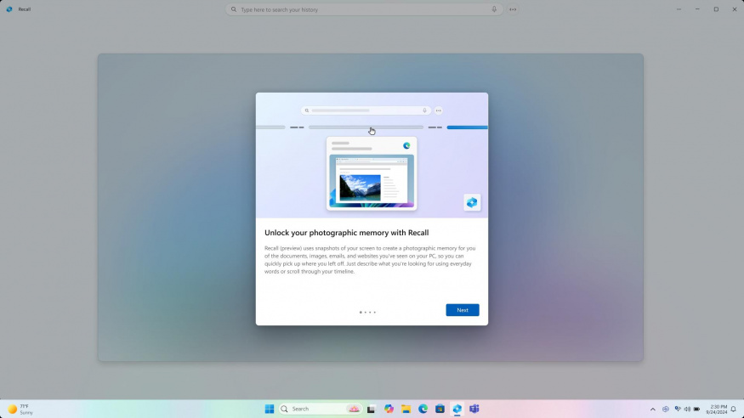
Task: Launch Microsoft Edge from the taskbar
Action: point(423,409)
